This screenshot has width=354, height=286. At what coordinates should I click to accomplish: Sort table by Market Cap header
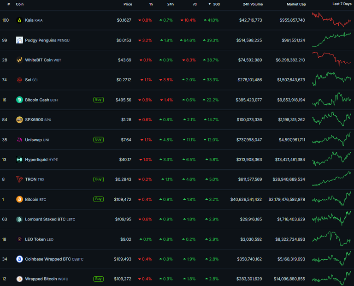(296, 4)
